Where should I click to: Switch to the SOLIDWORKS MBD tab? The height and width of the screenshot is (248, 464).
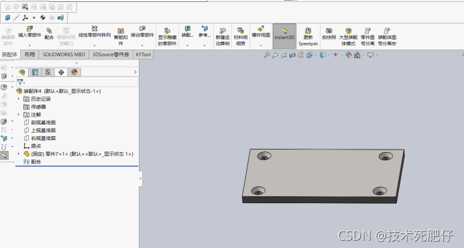click(x=64, y=54)
